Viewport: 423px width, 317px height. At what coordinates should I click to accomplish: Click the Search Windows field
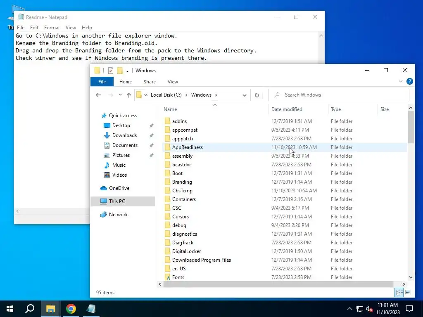point(339,95)
